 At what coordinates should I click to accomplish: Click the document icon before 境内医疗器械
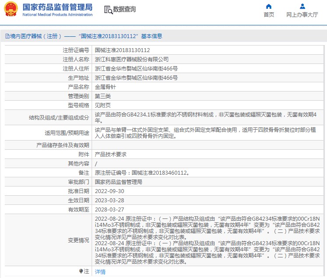coord(7,36)
